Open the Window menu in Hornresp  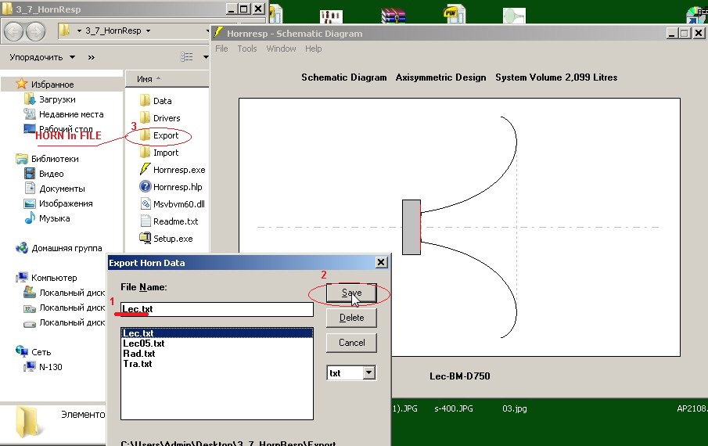coord(281,49)
